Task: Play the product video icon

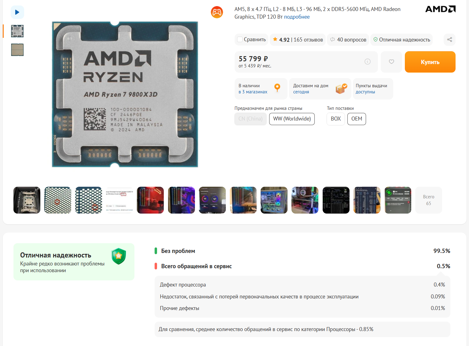Action: pos(17,12)
